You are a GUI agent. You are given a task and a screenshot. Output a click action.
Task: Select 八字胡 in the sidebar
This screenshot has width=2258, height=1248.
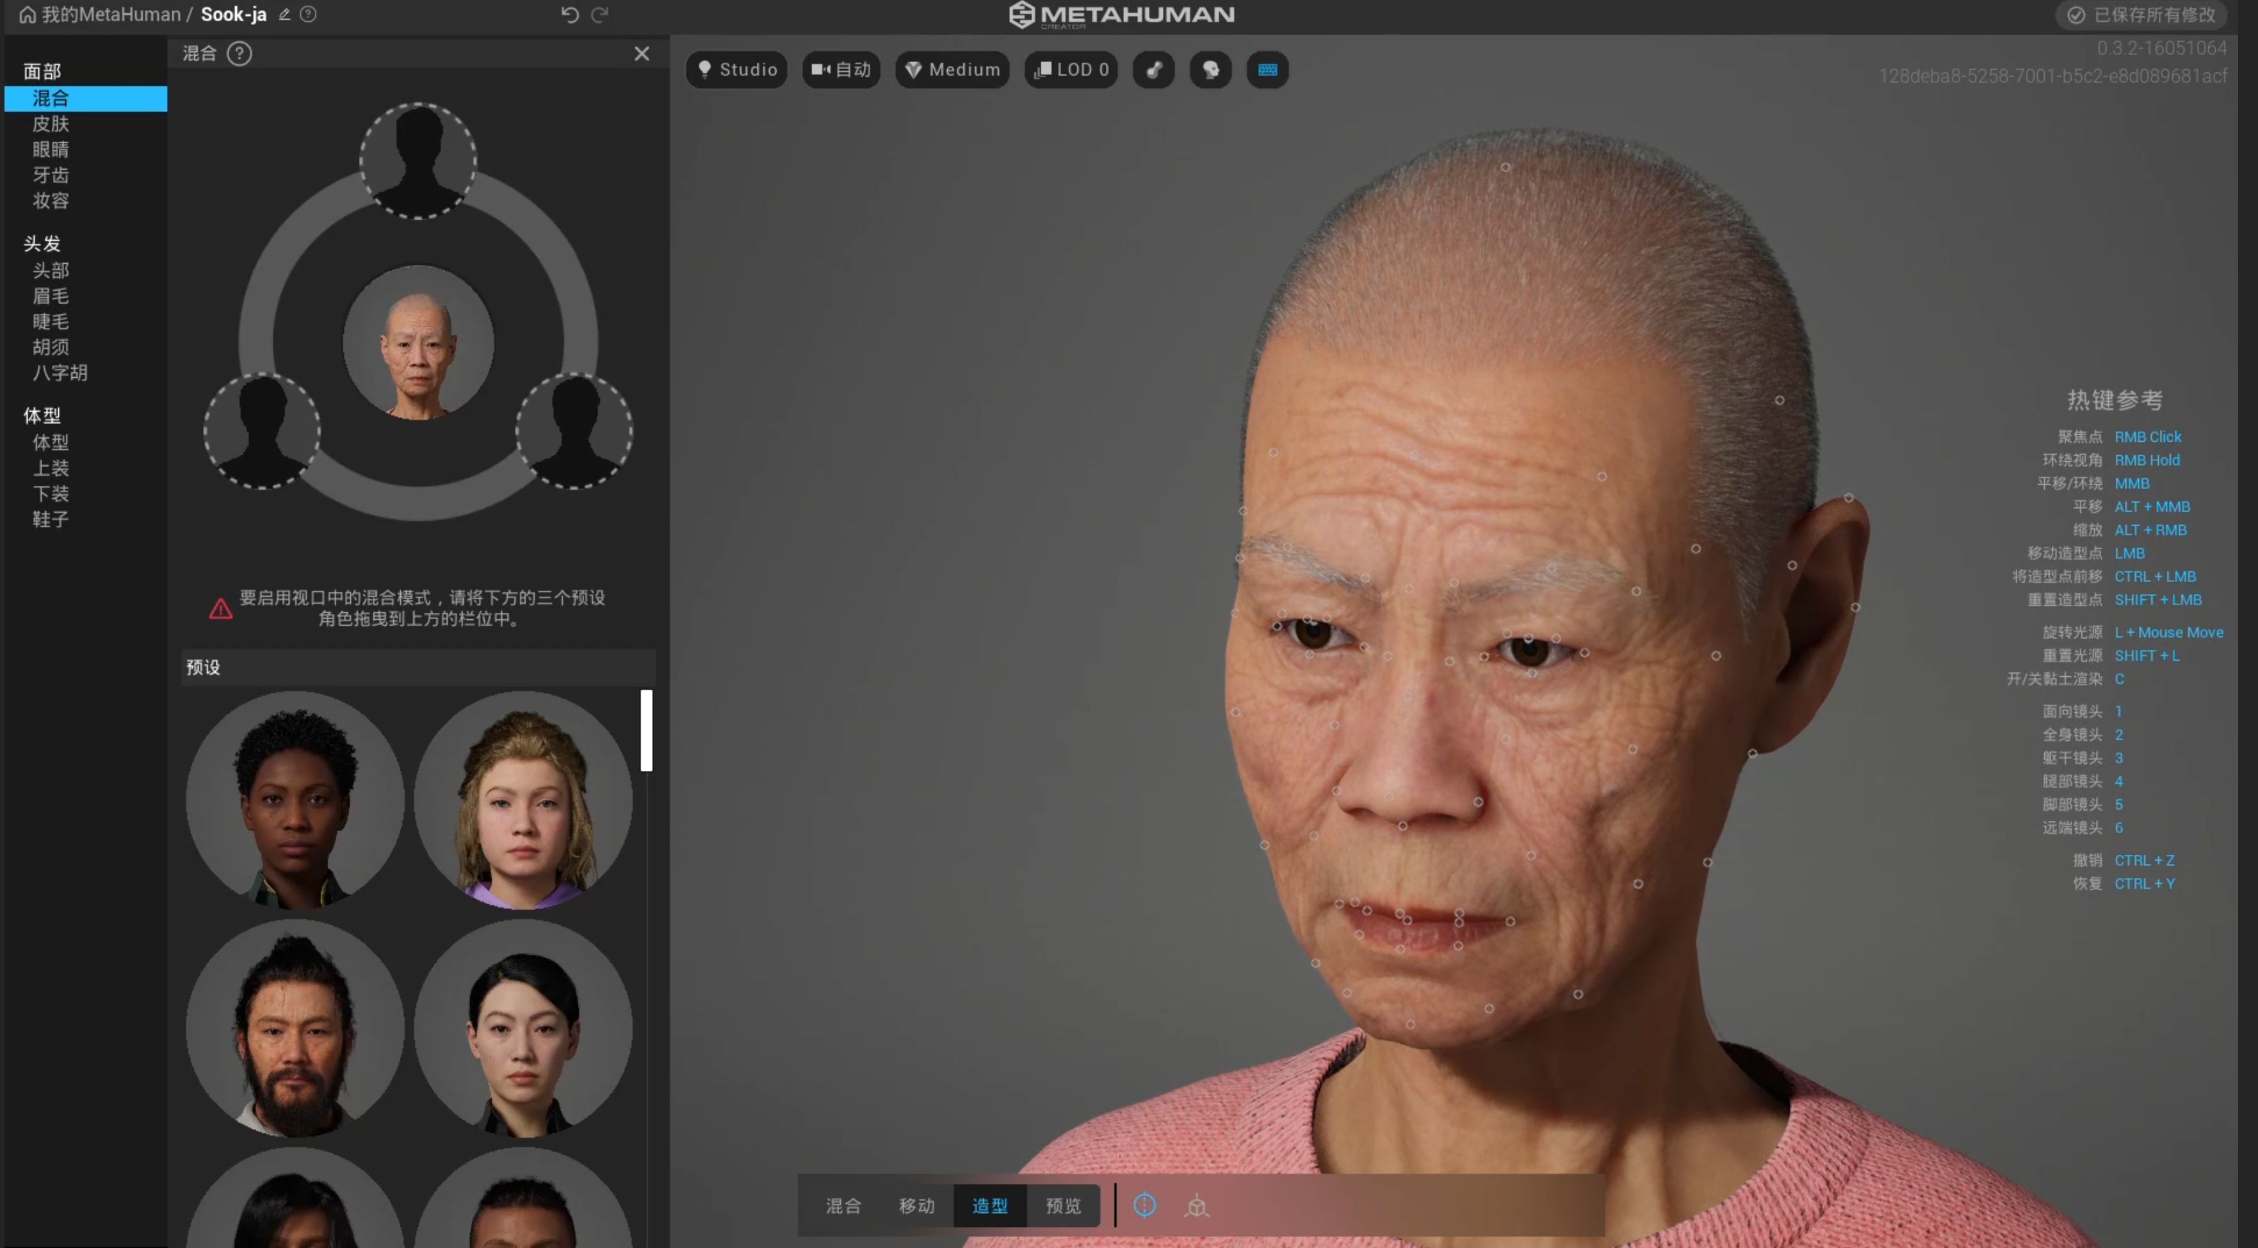(x=60, y=373)
